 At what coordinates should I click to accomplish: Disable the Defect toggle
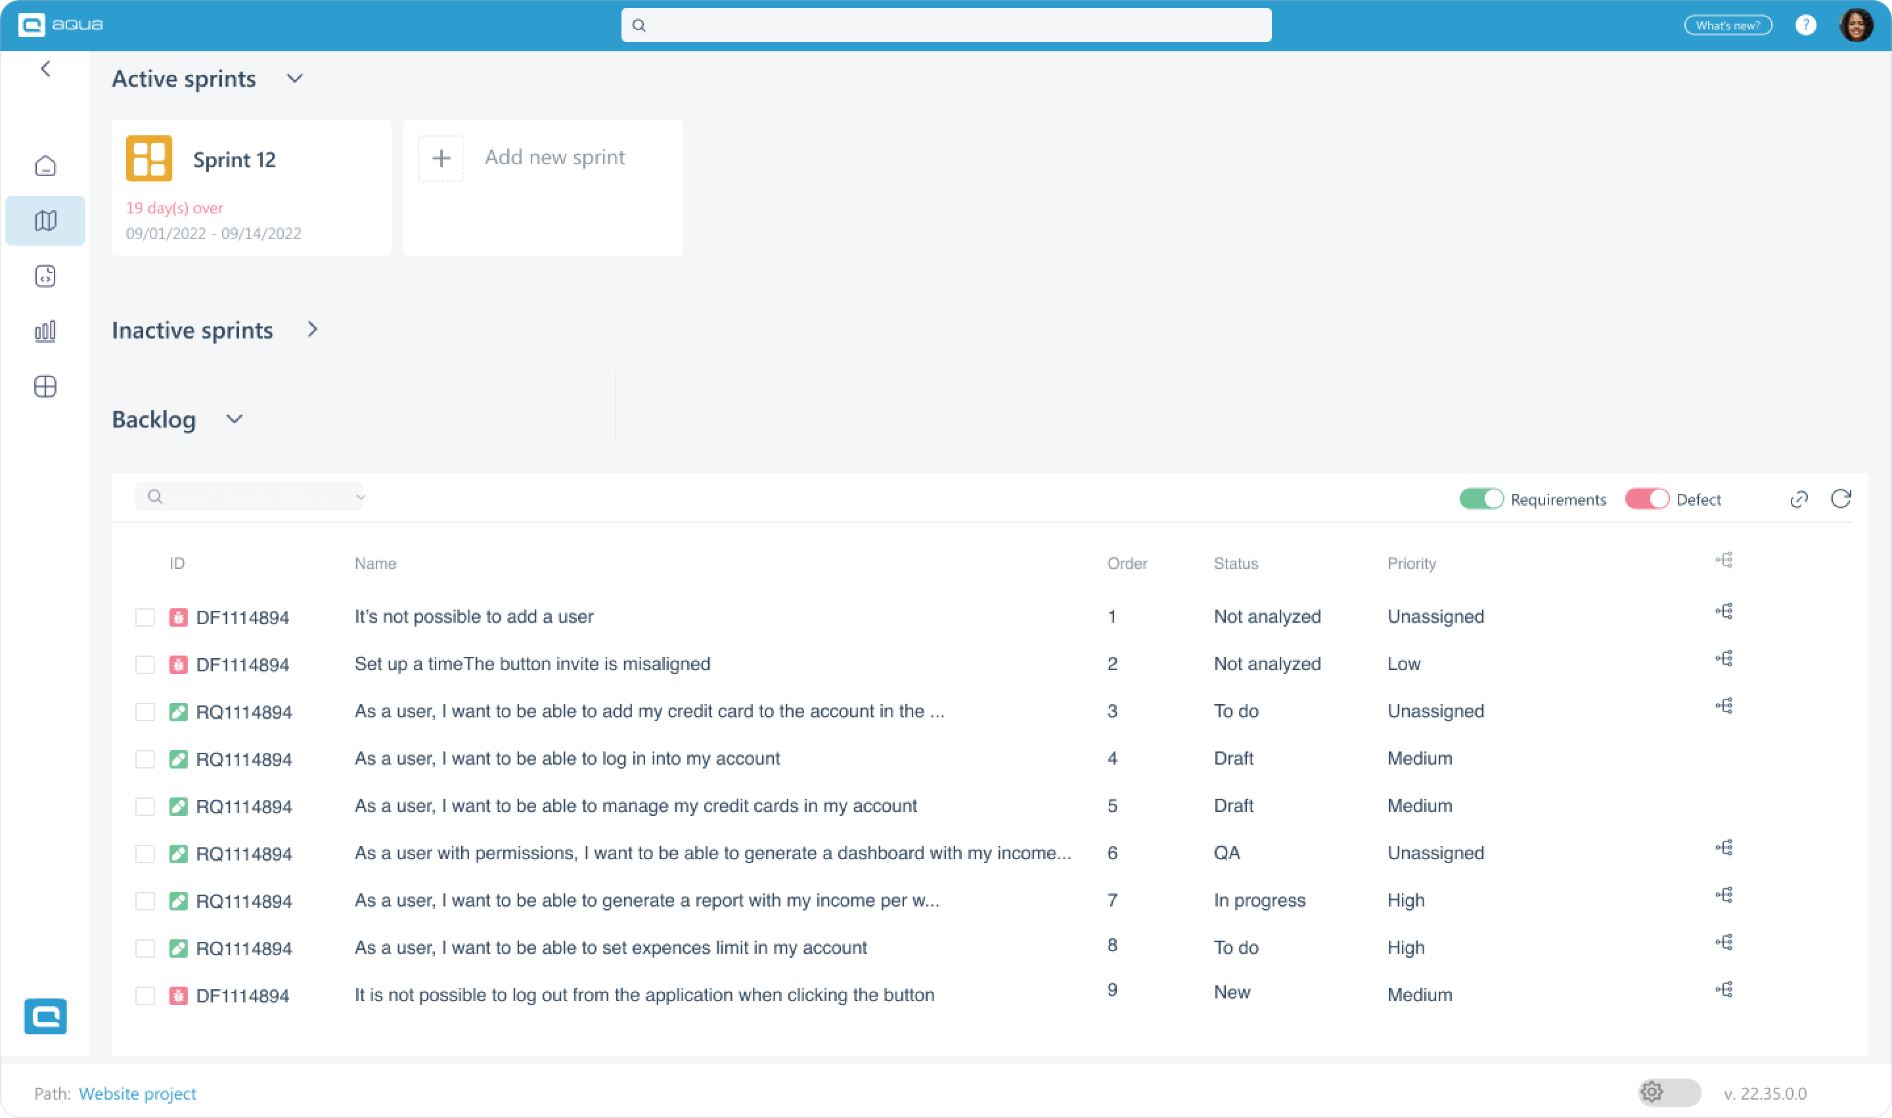click(x=1647, y=499)
